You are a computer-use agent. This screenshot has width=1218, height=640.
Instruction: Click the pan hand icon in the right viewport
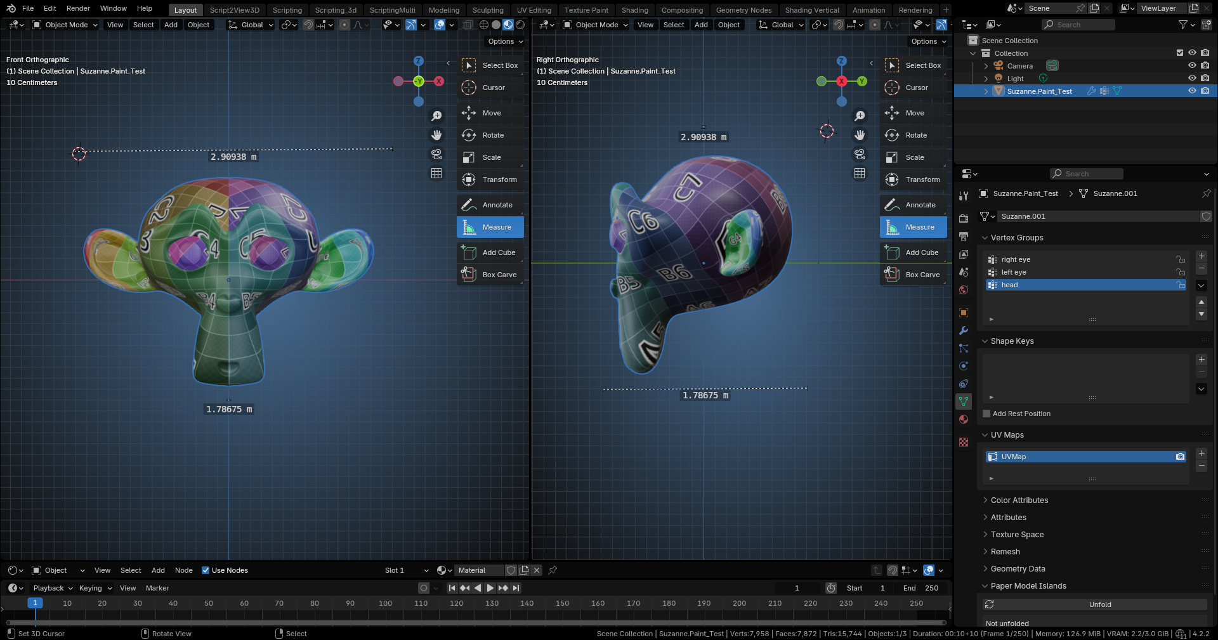860,135
